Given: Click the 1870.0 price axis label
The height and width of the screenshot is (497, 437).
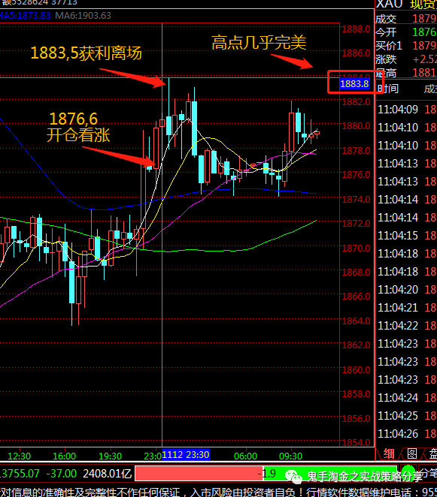Looking at the screenshot, I should 356,248.
